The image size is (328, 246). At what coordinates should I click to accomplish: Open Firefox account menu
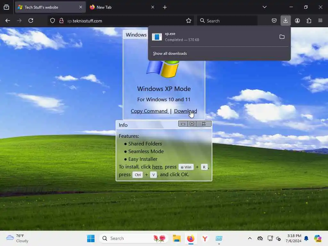(297, 21)
